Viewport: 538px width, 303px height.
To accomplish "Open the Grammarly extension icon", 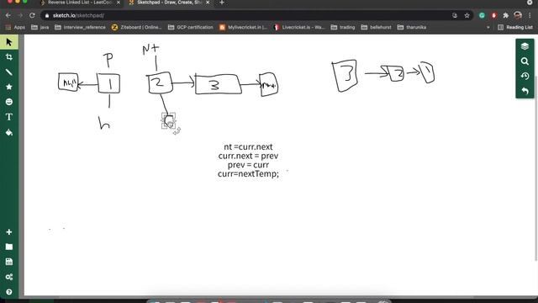I will [x=482, y=15].
